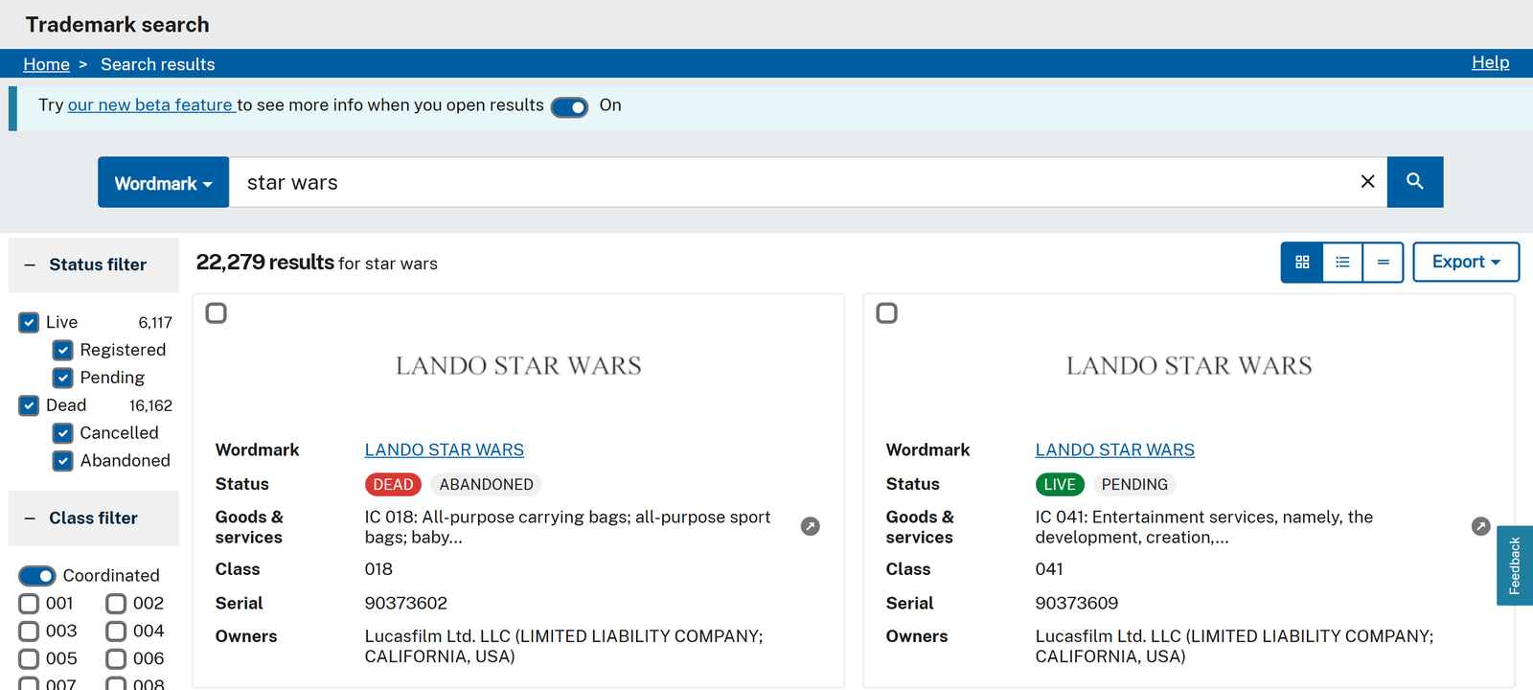Expand goods and services arrow for serial 90373609
The width and height of the screenshot is (1533, 690).
point(1480,526)
